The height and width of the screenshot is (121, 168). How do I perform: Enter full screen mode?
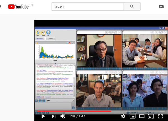tap(160, 116)
